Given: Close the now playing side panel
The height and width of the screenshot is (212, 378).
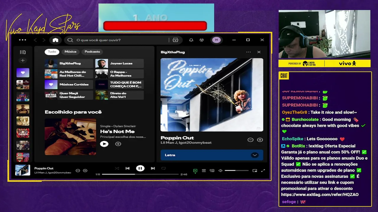Looking at the screenshot, I should pos(259,52).
